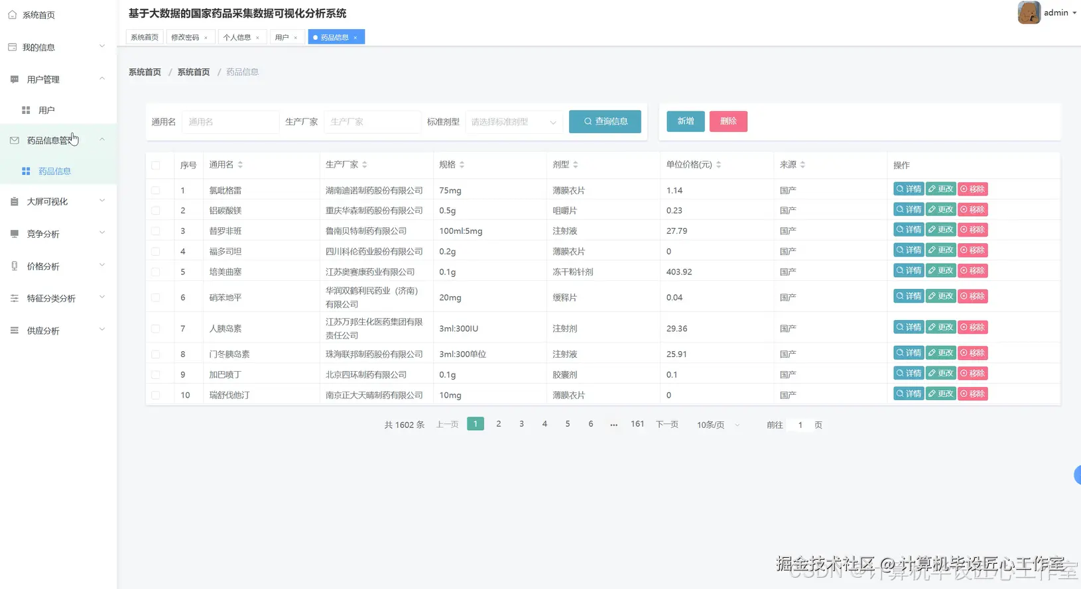Check the row for 氯吡格雷
Screen dimensions: 1081x589
[155, 190]
